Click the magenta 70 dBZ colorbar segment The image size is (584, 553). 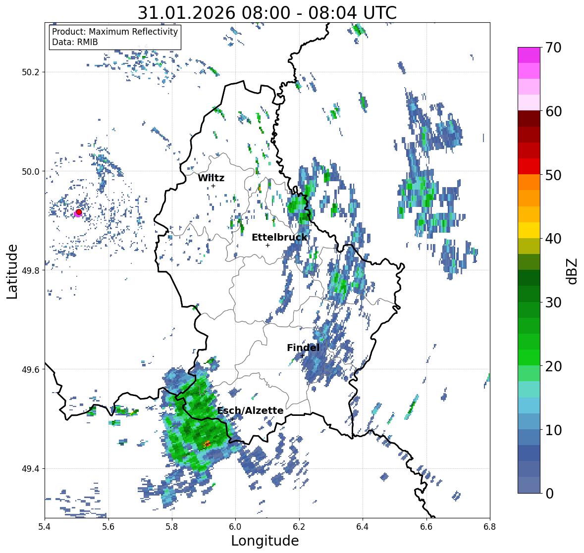coord(529,55)
